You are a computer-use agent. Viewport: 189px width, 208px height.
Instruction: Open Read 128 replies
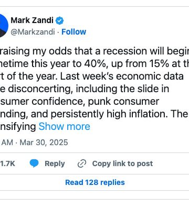tap(95, 182)
